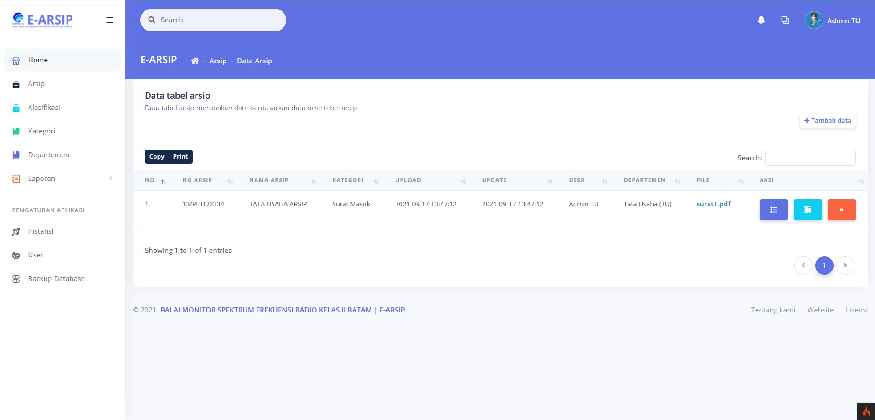Image resolution: width=875 pixels, height=420 pixels.
Task: Expand the Laporan sidebar menu
Action: point(62,179)
